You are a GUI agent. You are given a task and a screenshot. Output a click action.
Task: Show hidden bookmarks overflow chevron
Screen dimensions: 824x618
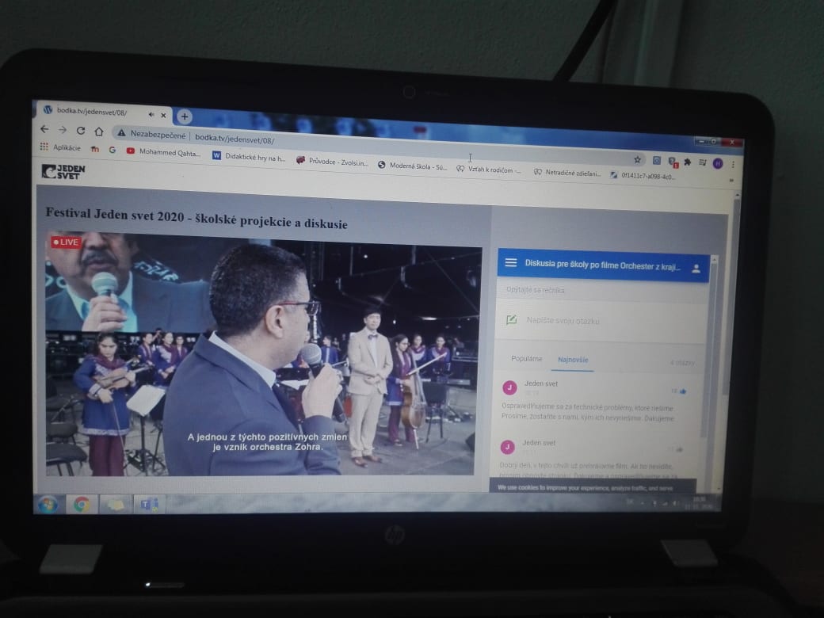click(x=731, y=181)
